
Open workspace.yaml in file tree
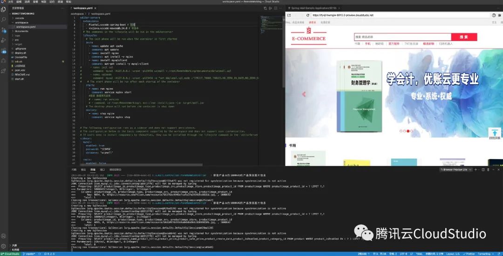click(26, 27)
